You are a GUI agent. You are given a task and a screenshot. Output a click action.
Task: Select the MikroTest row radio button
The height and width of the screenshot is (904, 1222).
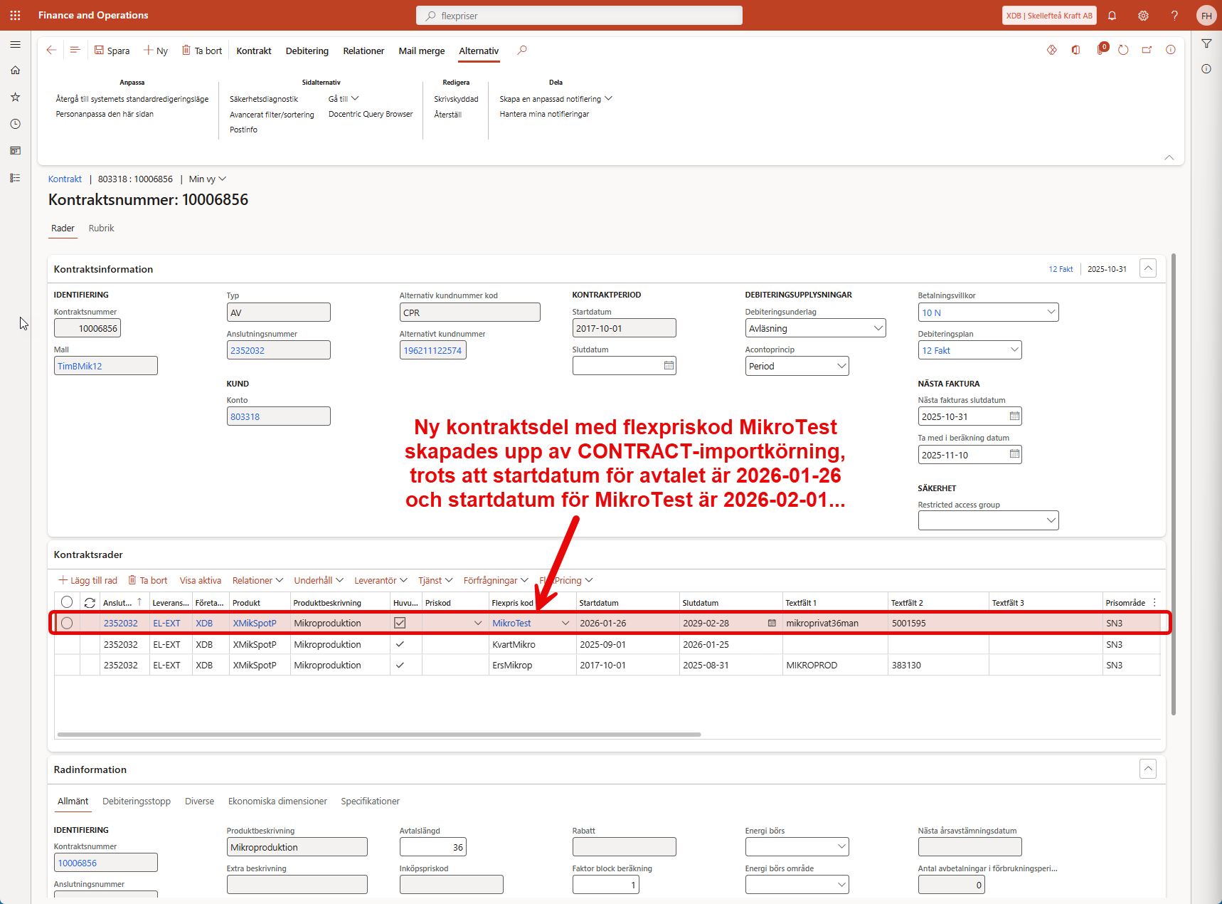point(67,623)
